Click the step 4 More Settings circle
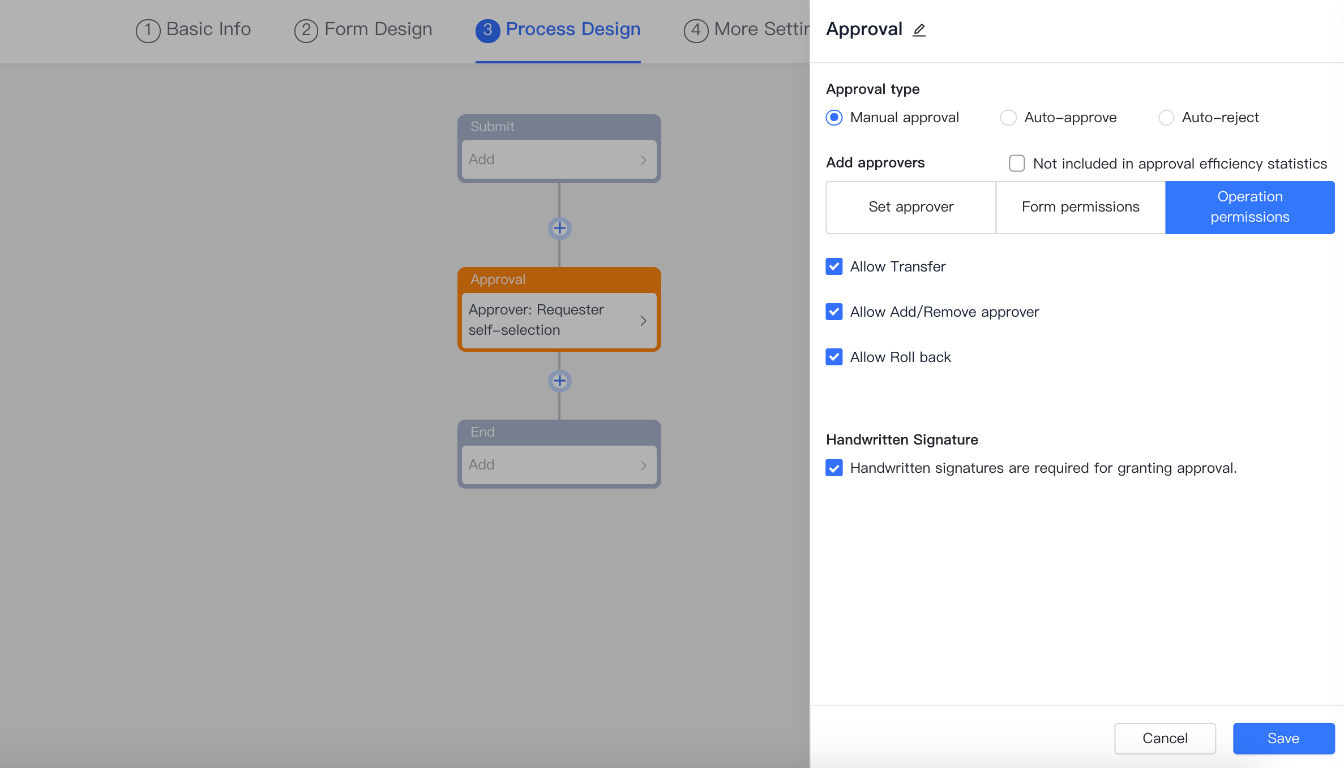 pos(696,30)
